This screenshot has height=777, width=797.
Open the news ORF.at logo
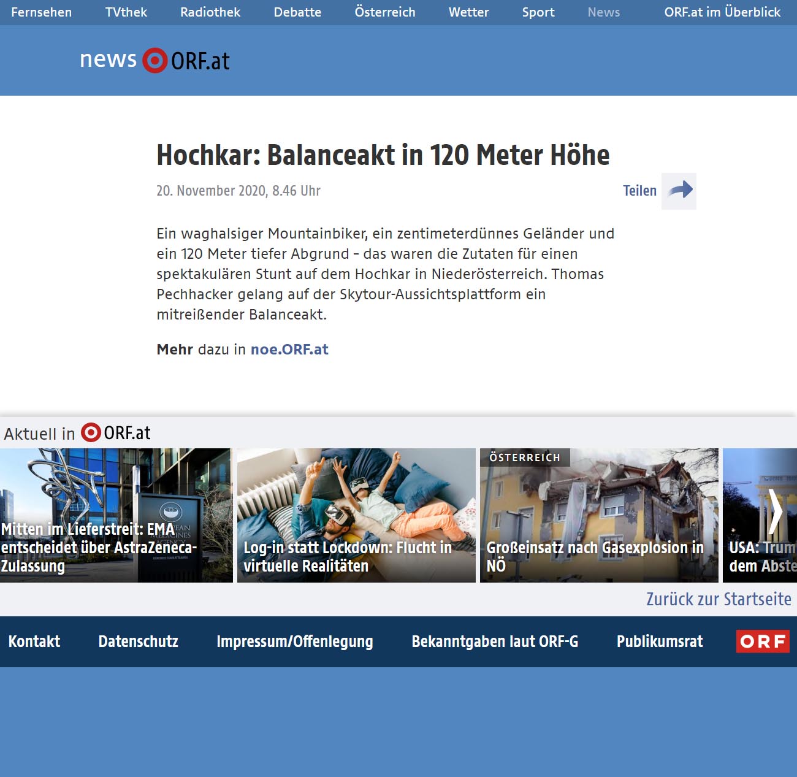155,60
